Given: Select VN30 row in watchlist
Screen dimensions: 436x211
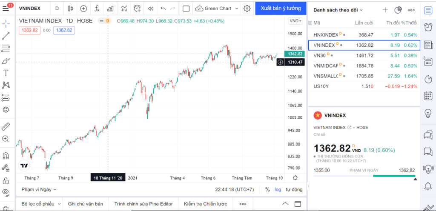Looking at the screenshot, I should pos(364,55).
